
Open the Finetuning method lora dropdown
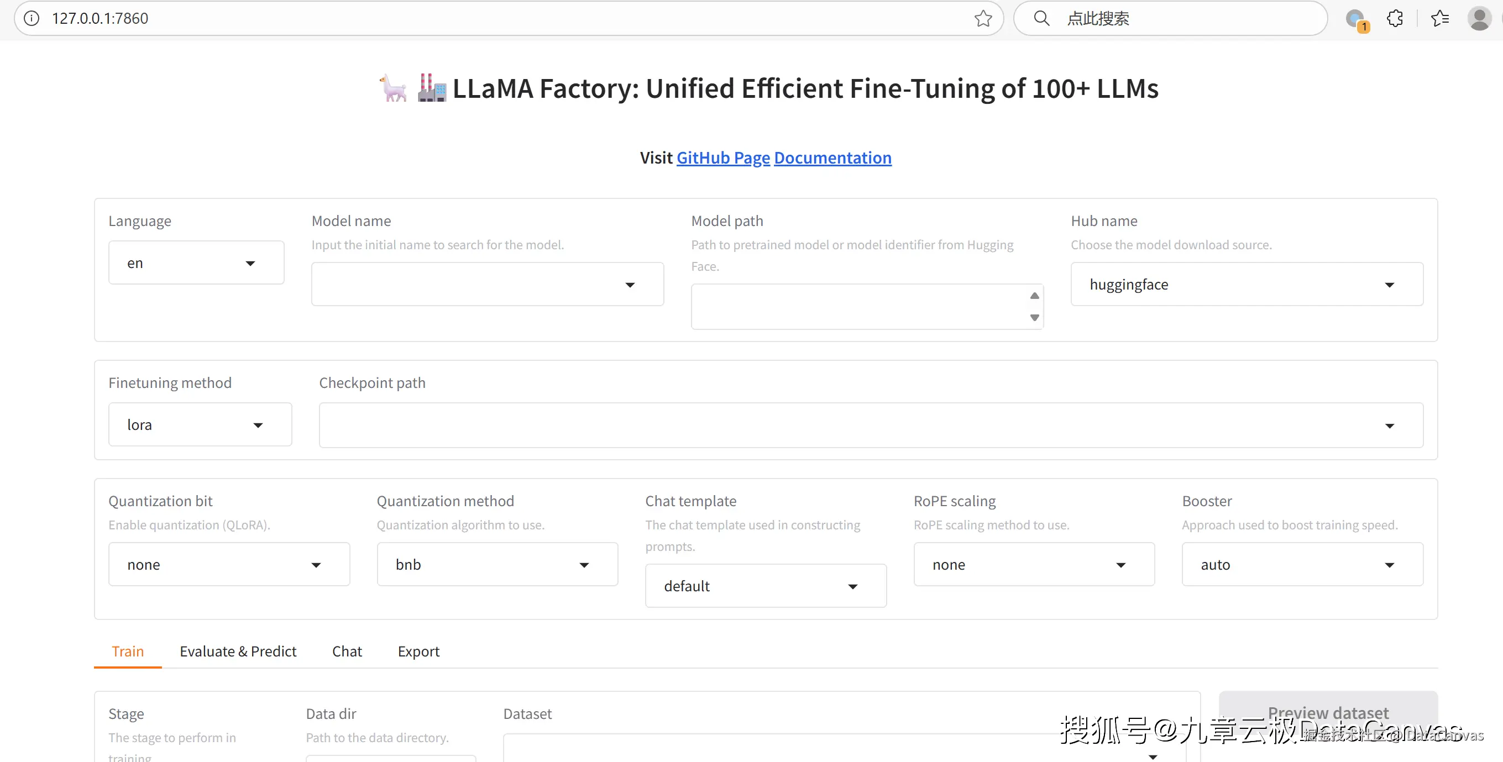point(200,425)
